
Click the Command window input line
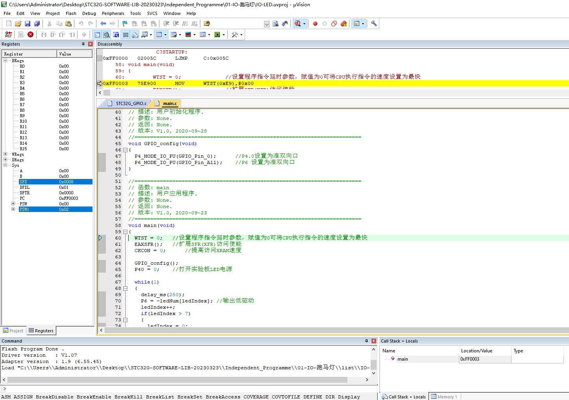[189, 389]
